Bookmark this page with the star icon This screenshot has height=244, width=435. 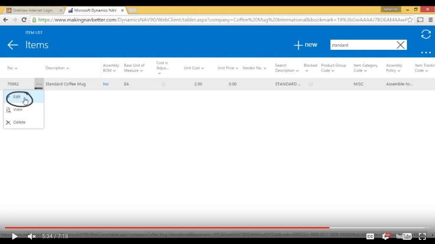coord(410,20)
